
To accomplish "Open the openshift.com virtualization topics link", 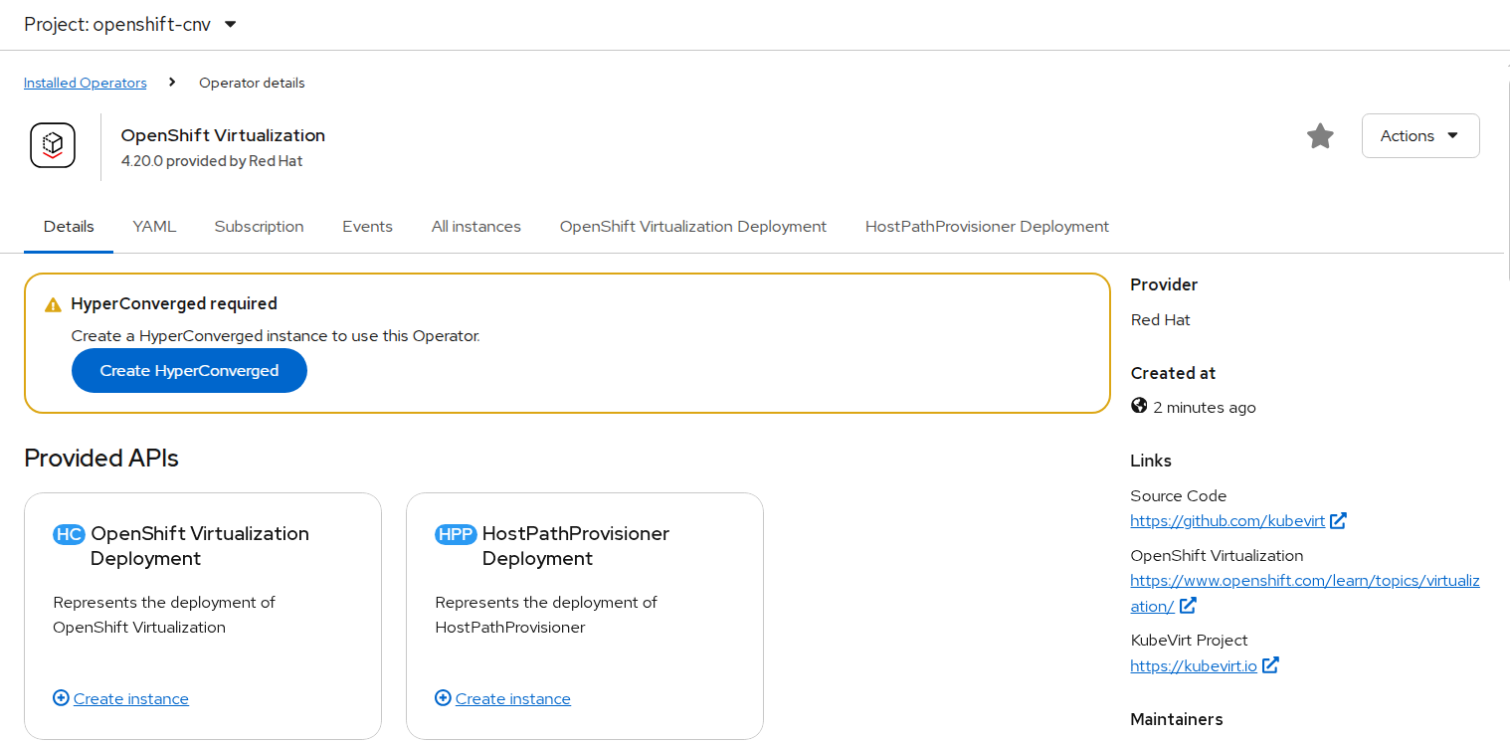I will [x=1303, y=581].
